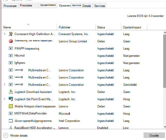This screenshot has width=166, height=140.
Task: Click Microsoft publisher cell
Action: 64,114
